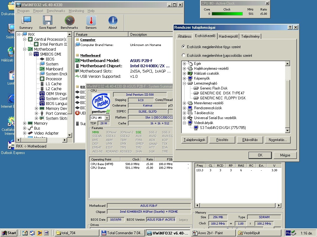The image size is (317, 237).
Task: Click the Start button on taskbar
Action: [x=9, y=233]
